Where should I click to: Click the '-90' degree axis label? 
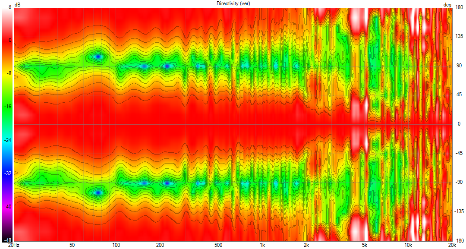[460, 182]
